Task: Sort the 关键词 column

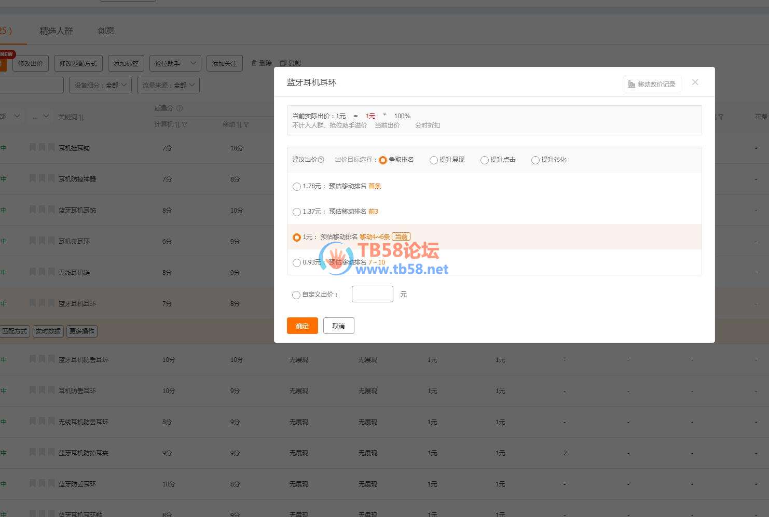Action: 81,117
